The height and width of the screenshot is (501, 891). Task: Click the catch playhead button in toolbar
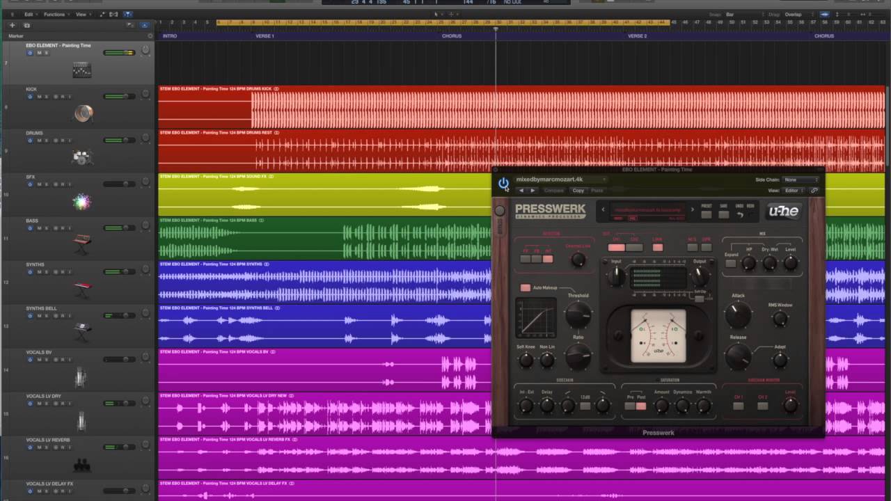click(x=127, y=15)
